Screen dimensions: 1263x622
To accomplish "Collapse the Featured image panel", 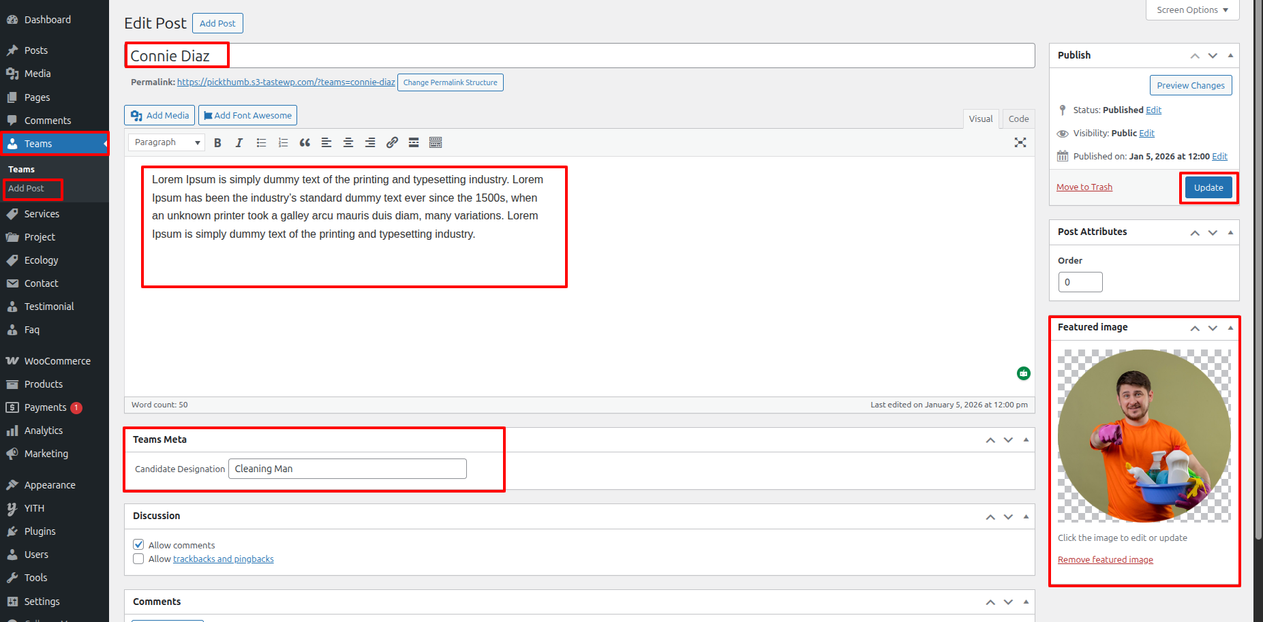I will 1230,328.
